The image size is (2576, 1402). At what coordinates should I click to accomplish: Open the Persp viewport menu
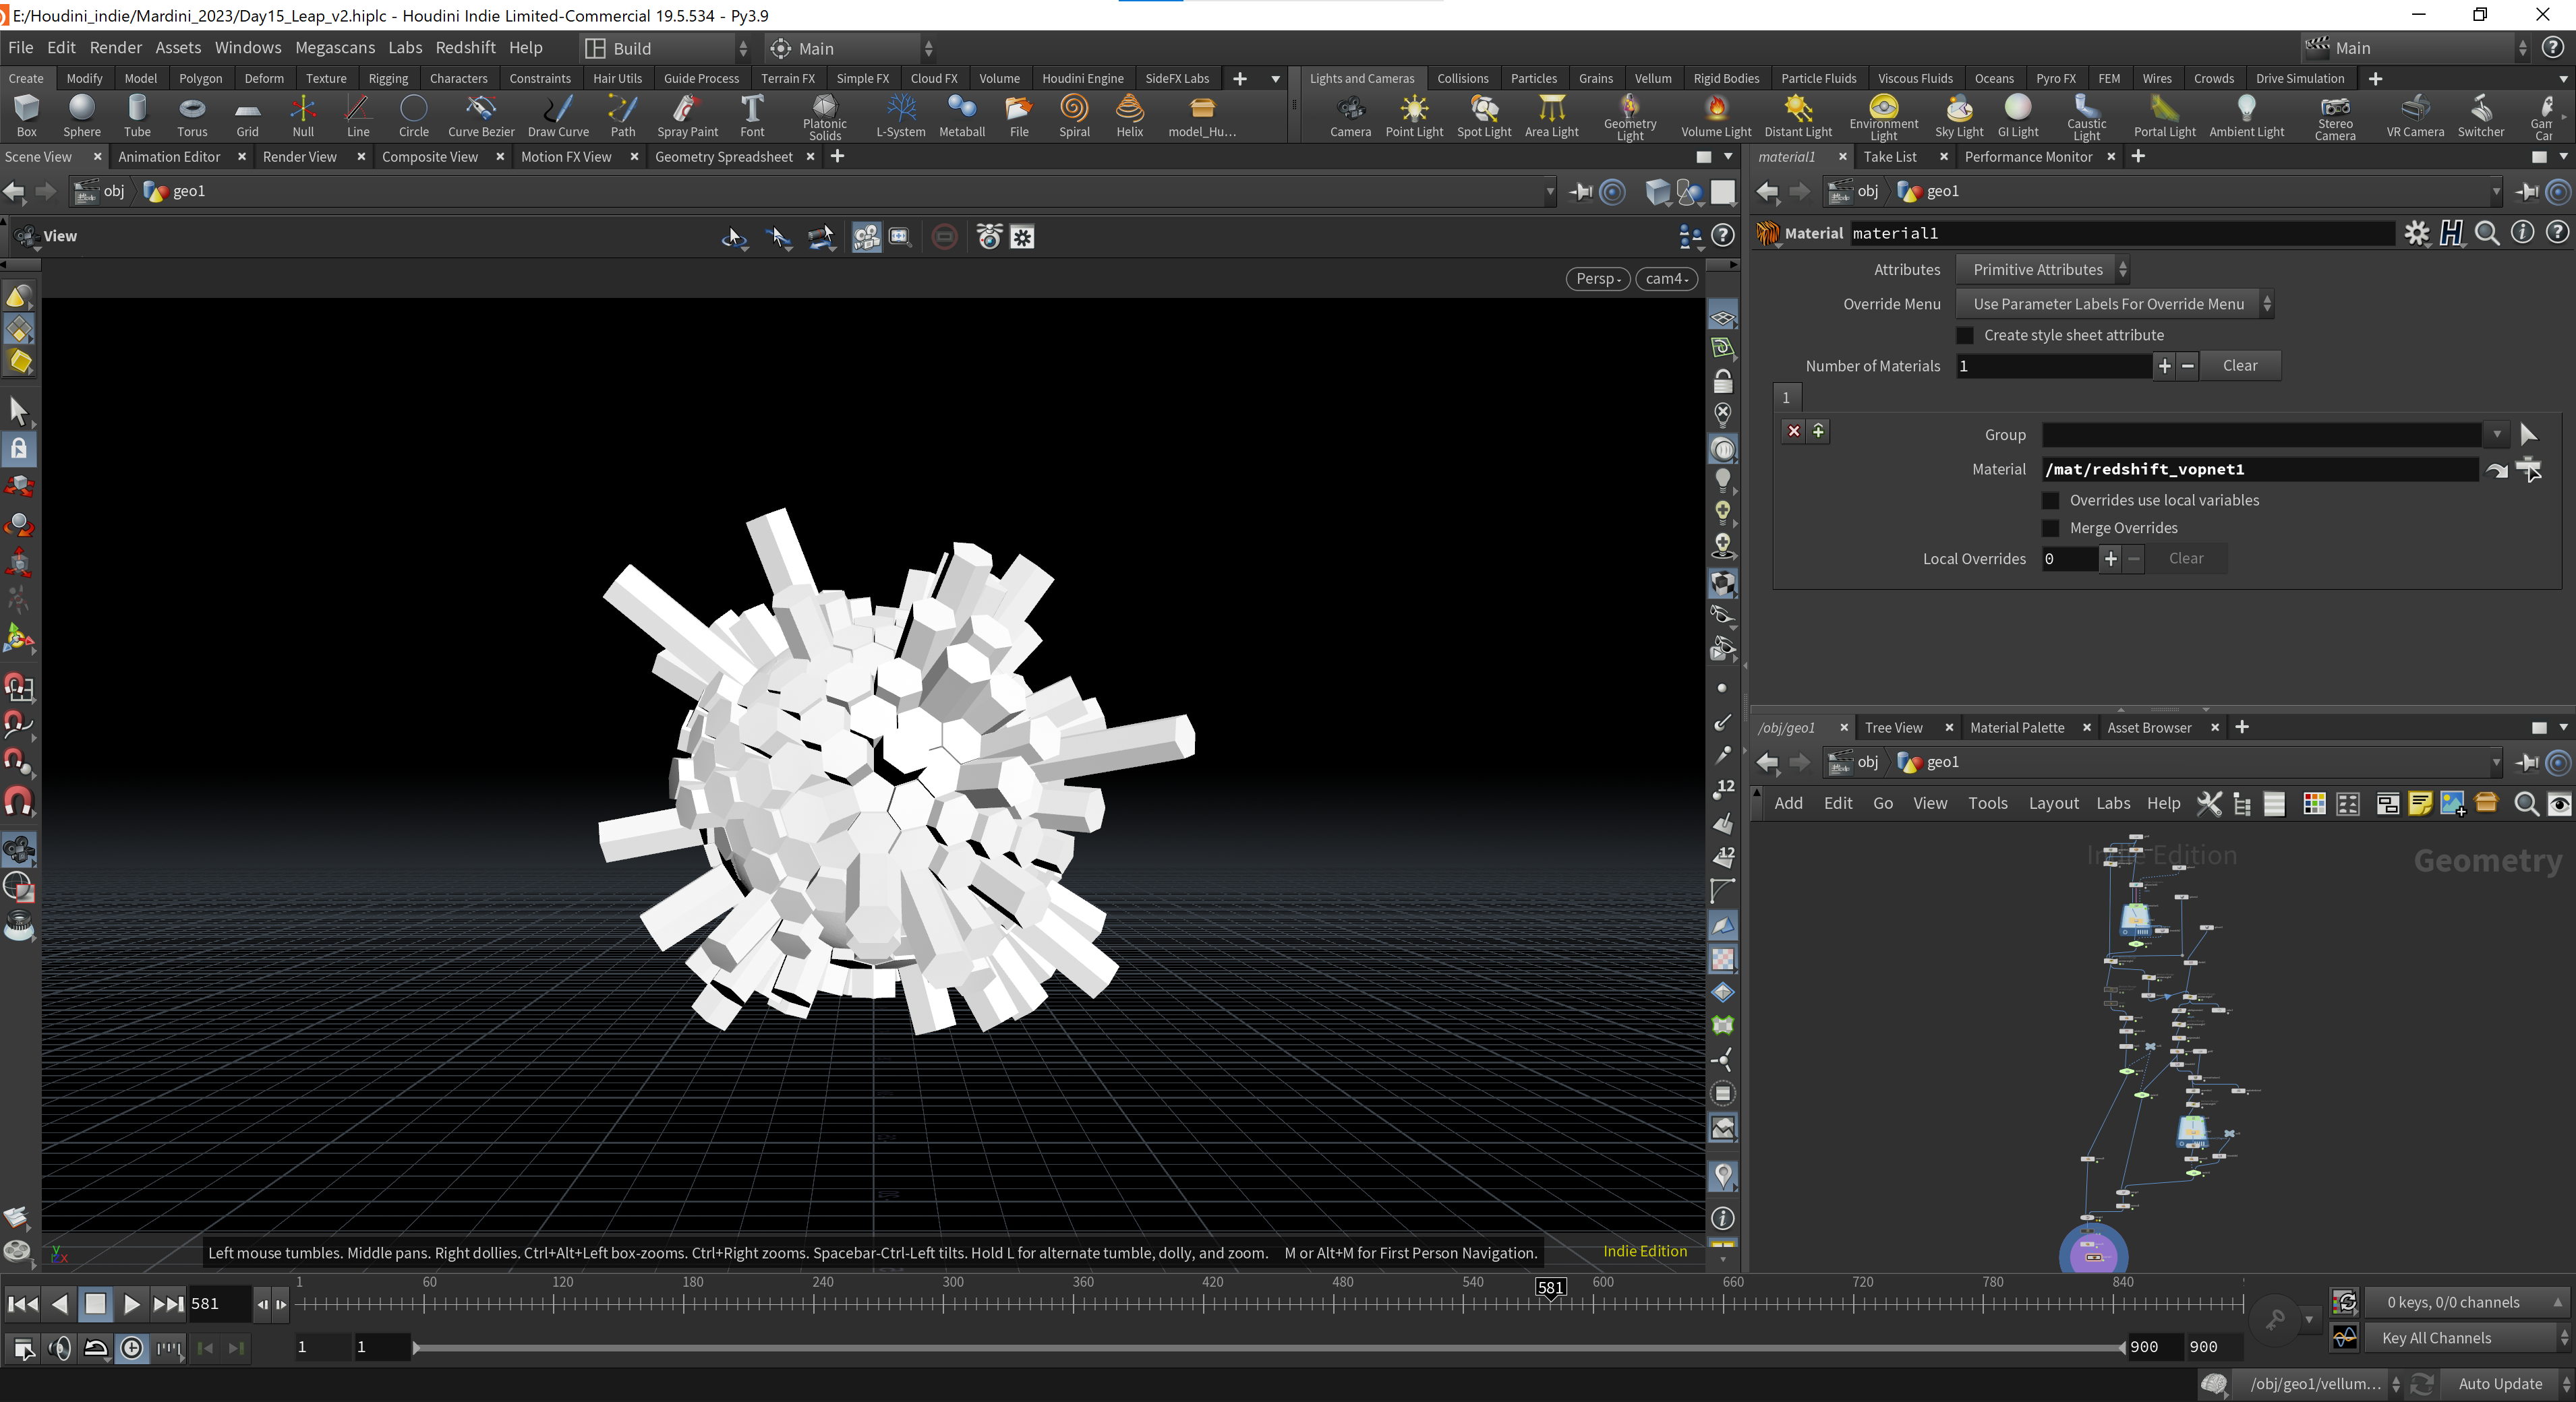tap(1598, 279)
